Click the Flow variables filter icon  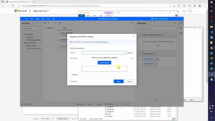tap(174, 54)
